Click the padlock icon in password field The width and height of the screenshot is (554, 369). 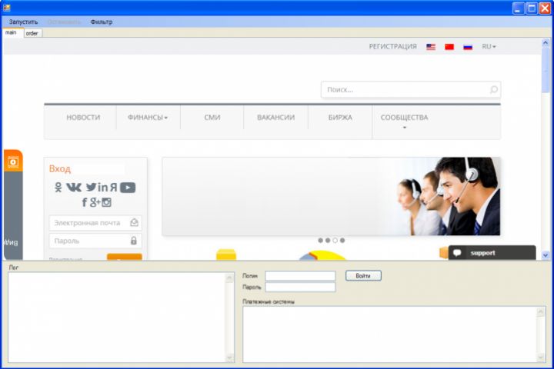tap(134, 241)
